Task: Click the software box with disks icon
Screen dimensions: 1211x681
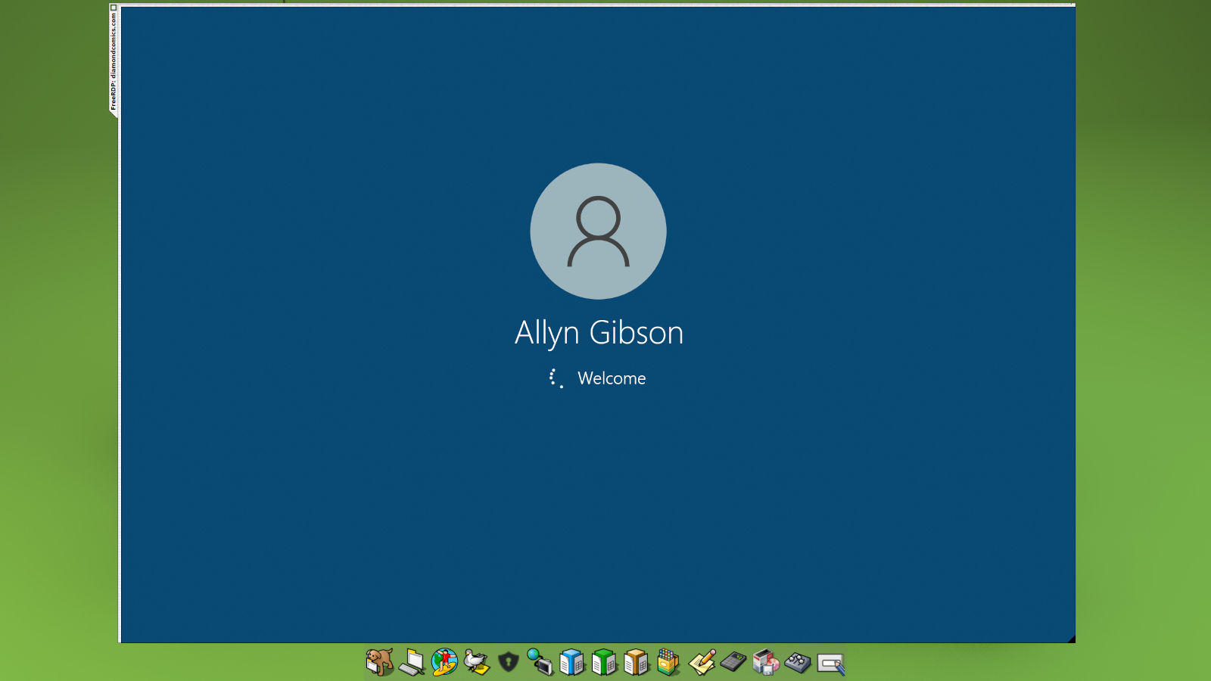Action: 765,662
